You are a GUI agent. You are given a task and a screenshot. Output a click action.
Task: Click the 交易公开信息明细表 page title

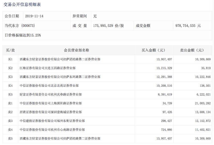click(x=22, y=5)
